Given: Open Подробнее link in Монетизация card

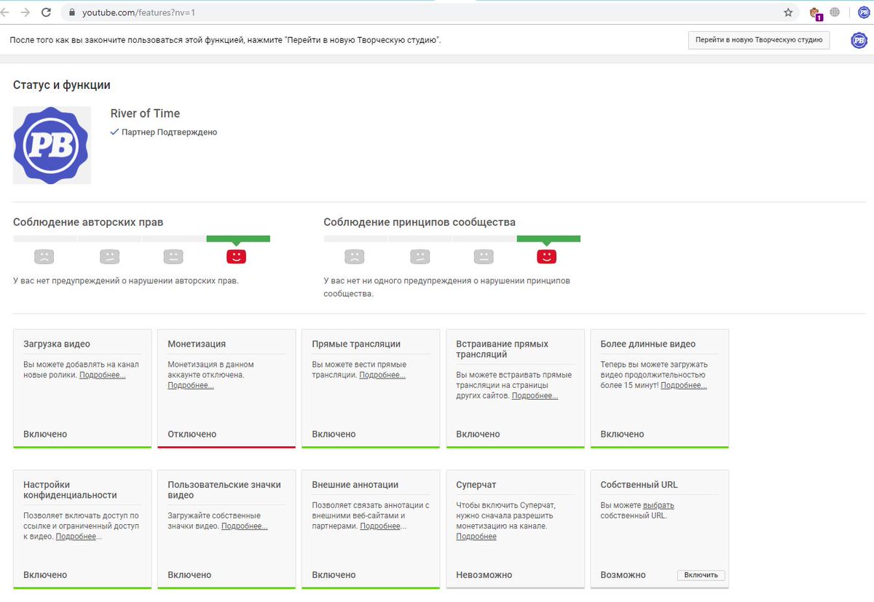Looking at the screenshot, I should tap(191, 385).
